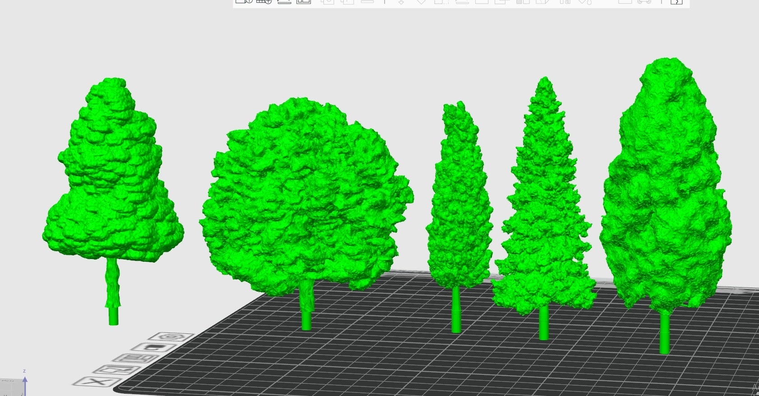Click the Arrange all objects toolbar icon
759x396 pixels.
click(304, 1)
